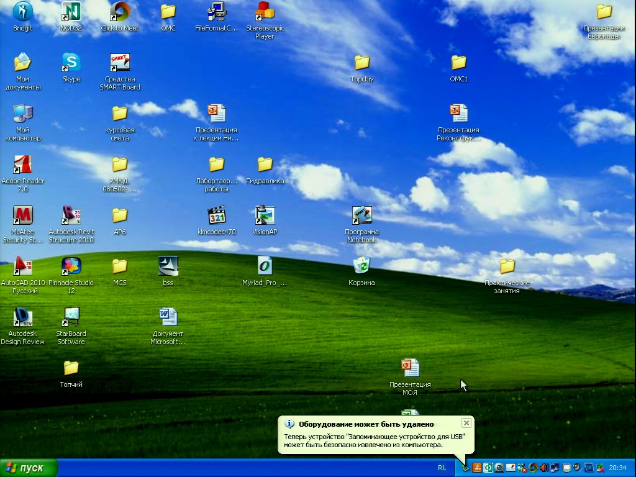Select the Autodesk Design Review shortcut

pos(23,326)
